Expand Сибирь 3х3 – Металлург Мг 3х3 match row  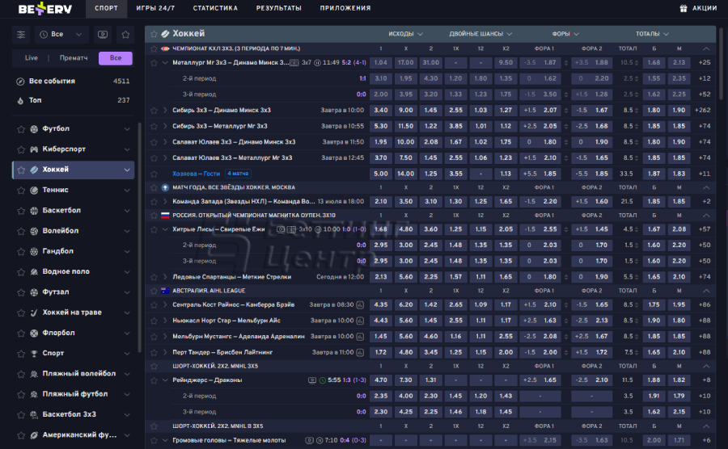(165, 126)
